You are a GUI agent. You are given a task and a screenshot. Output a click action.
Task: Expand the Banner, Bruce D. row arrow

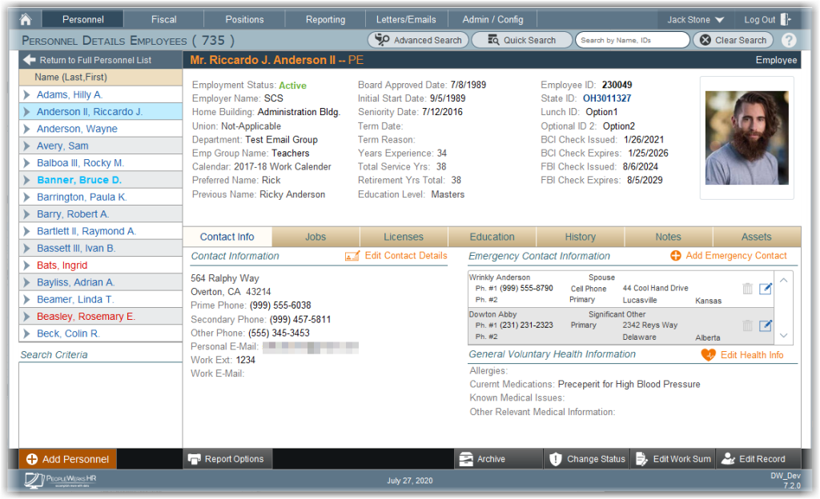click(27, 180)
